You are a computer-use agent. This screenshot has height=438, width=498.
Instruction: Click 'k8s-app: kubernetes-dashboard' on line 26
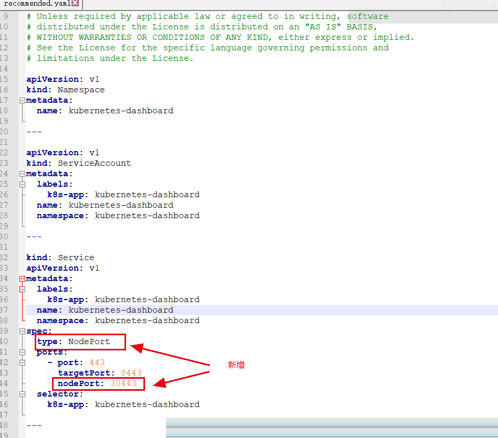[x=123, y=195]
